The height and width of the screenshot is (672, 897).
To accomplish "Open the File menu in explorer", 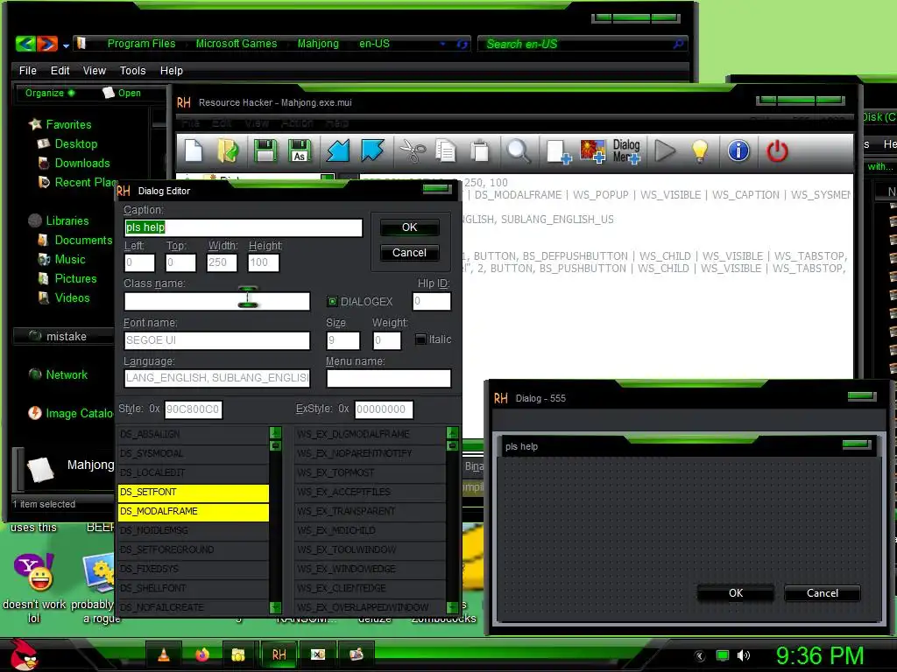I will pyautogui.click(x=27, y=71).
